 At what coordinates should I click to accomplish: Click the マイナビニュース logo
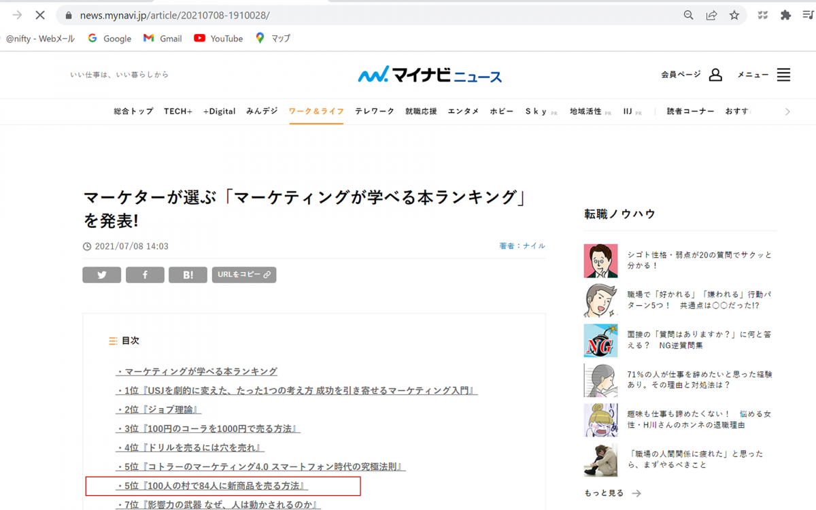(x=430, y=75)
